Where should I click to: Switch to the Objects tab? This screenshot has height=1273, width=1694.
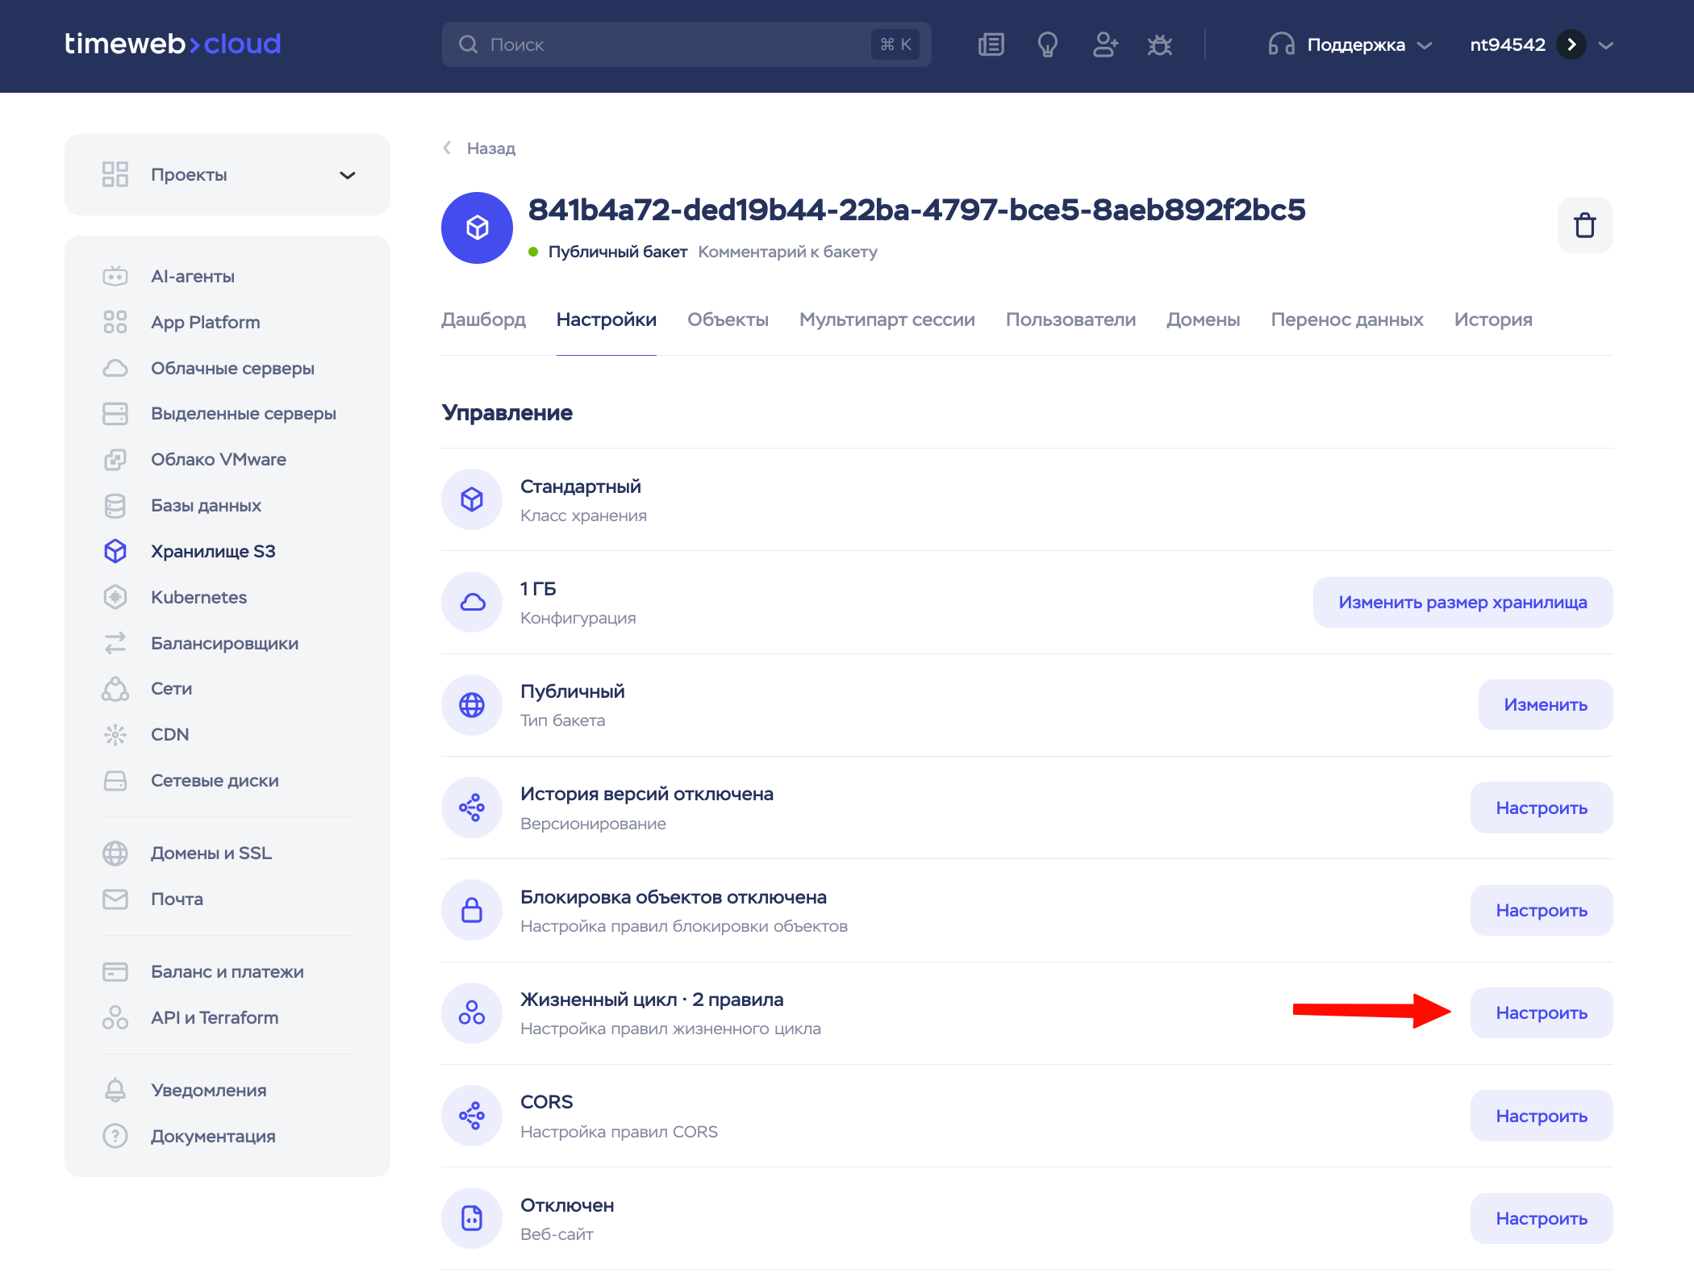(728, 319)
